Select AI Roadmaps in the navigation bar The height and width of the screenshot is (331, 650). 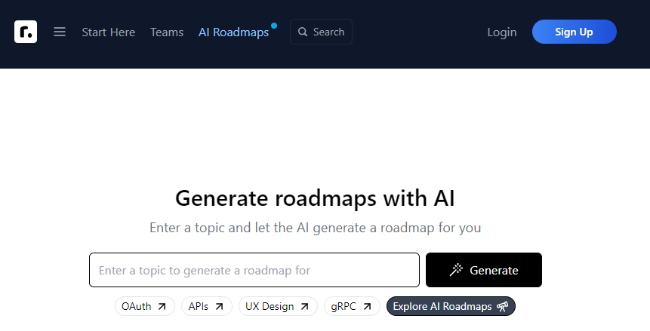pyautogui.click(x=233, y=32)
